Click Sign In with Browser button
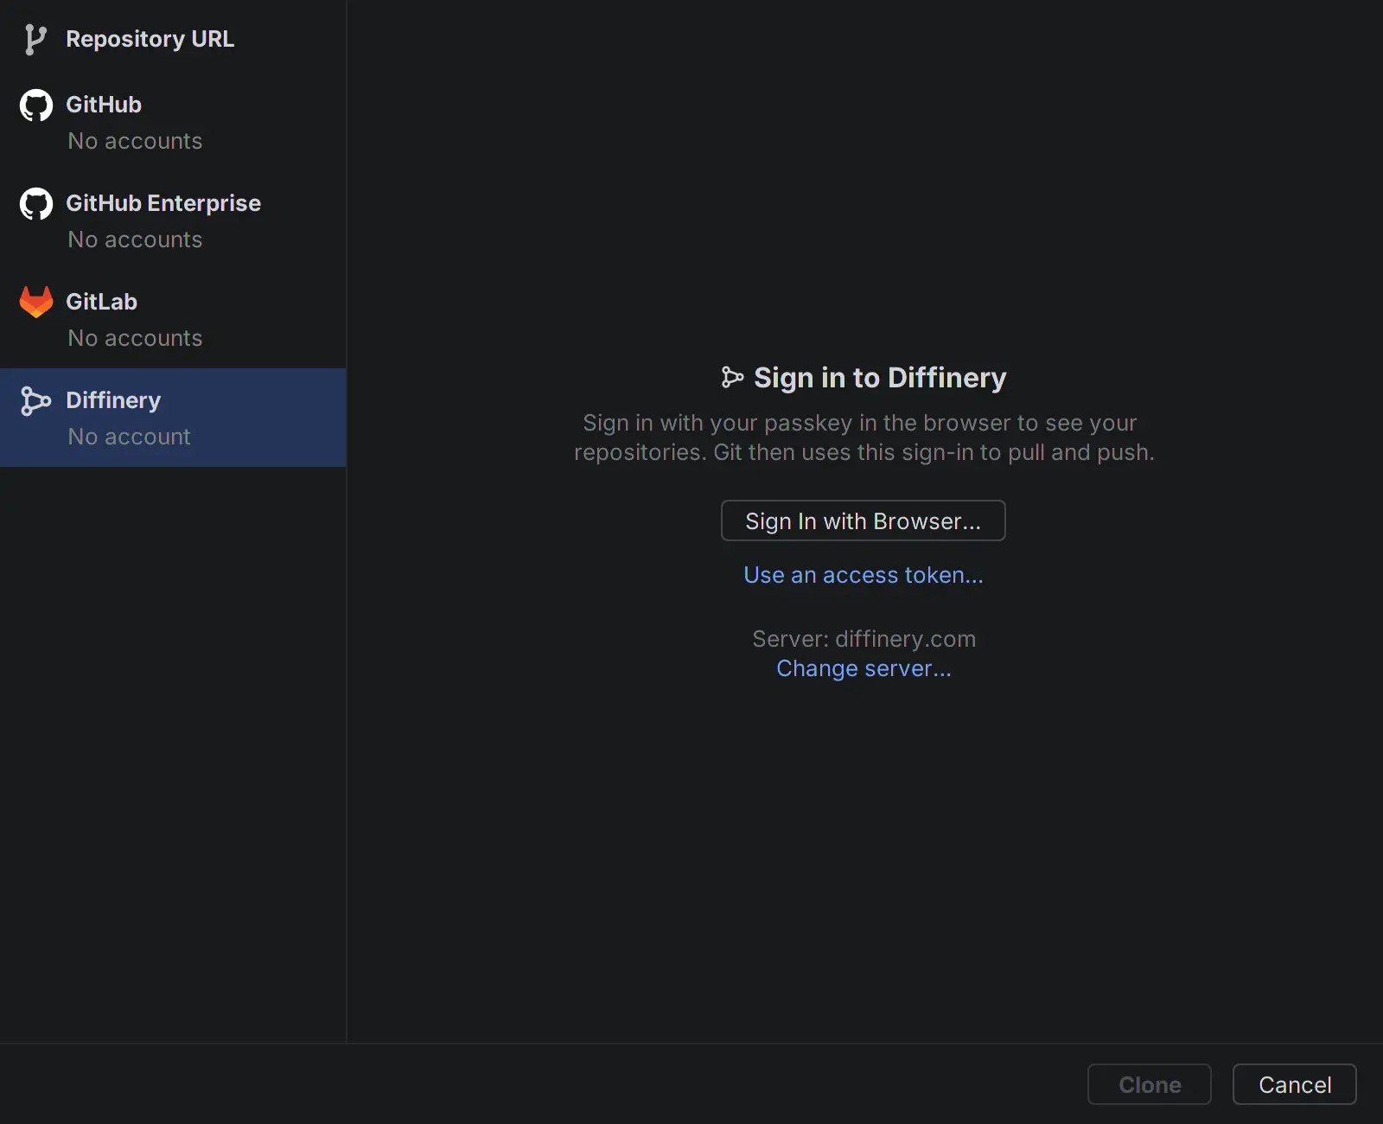The height and width of the screenshot is (1124, 1383). [x=864, y=520]
